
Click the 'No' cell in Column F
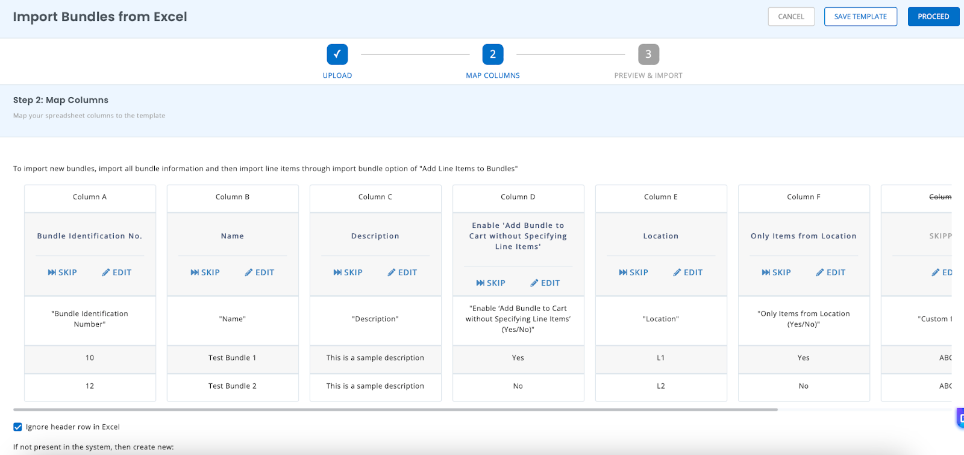click(804, 386)
